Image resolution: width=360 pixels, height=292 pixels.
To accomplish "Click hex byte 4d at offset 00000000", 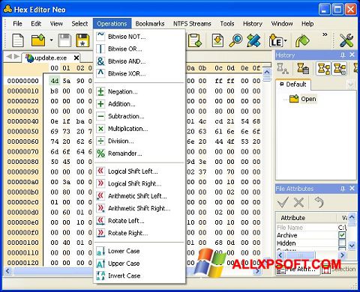I will (x=55, y=81).
